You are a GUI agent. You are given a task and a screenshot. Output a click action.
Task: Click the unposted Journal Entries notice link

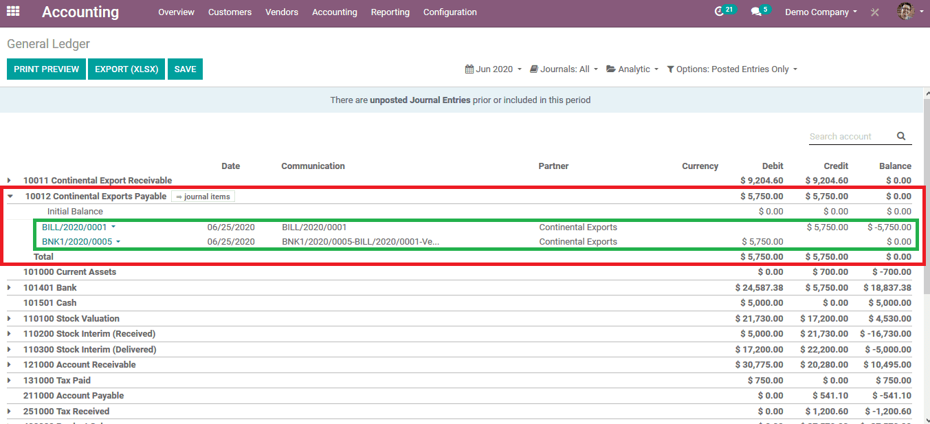pyautogui.click(x=420, y=100)
